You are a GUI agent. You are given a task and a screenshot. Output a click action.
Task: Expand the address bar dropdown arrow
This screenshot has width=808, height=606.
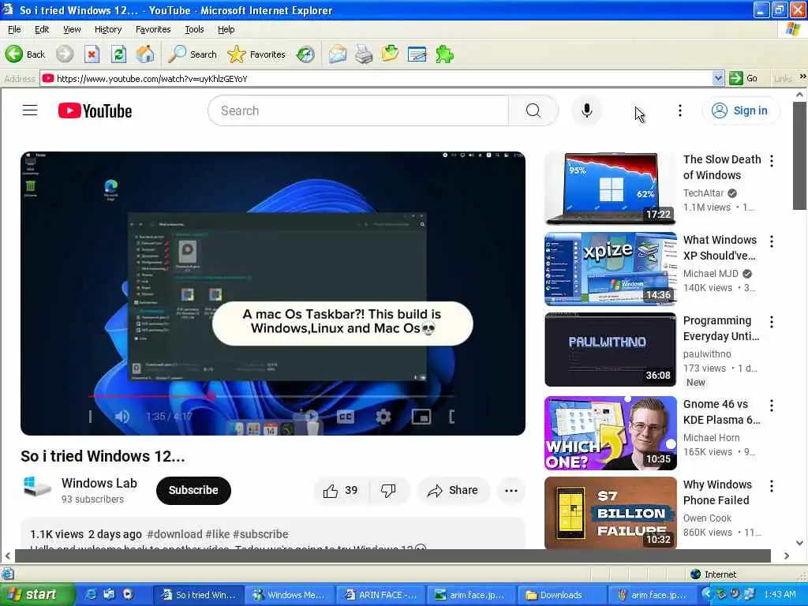click(718, 78)
